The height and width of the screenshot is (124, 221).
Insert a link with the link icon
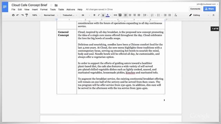pos(115,15)
